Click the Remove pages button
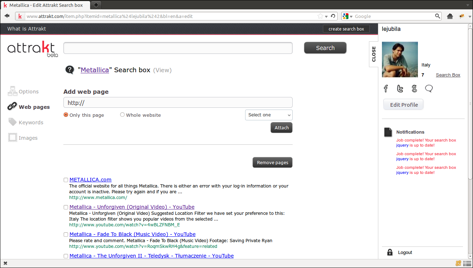This screenshot has height=268, width=473. pos(272,162)
